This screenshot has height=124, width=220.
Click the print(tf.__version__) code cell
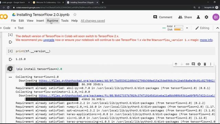click(111, 51)
